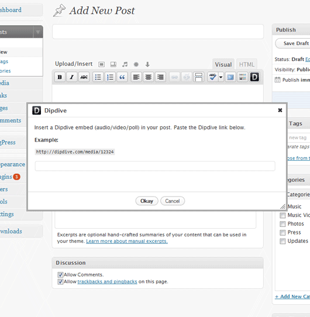This screenshot has width=310, height=317.
Task: Click the Dipdive link input field
Action: pyautogui.click(x=155, y=166)
